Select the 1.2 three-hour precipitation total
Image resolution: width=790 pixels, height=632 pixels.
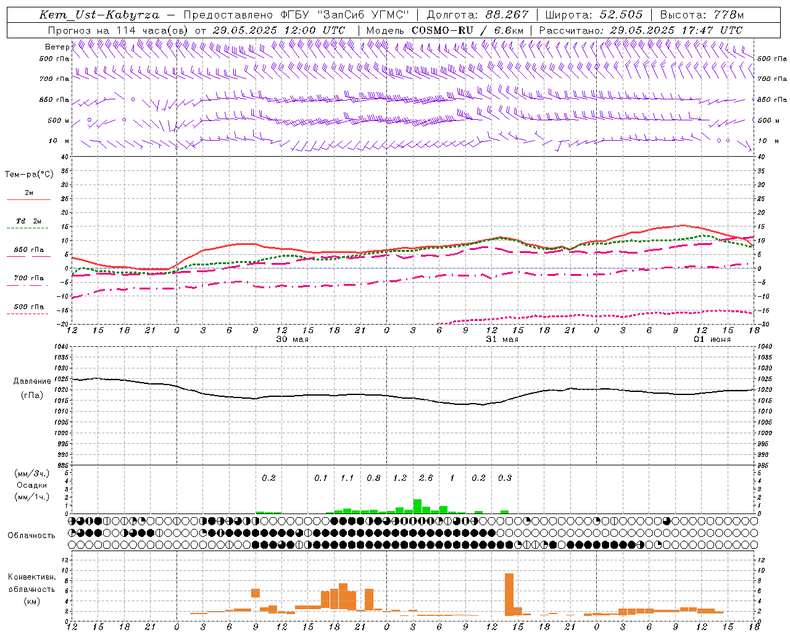tap(400, 478)
